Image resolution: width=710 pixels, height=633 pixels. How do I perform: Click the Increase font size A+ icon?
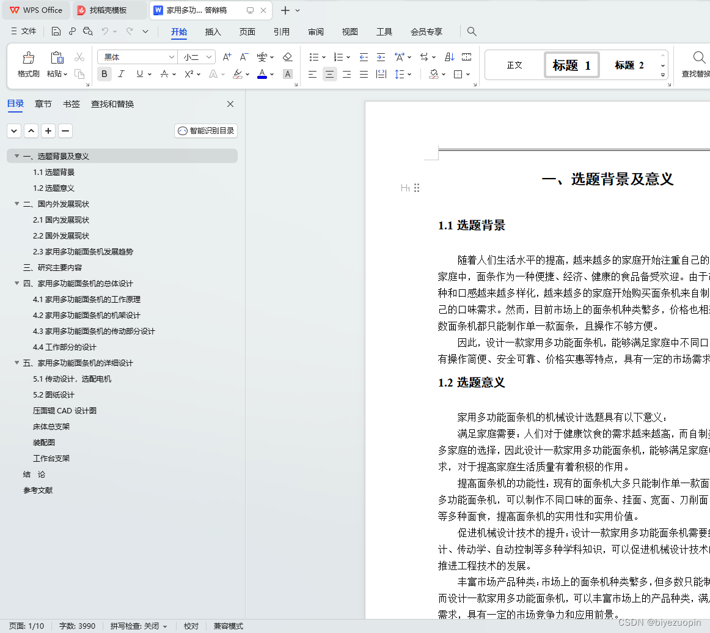(227, 57)
